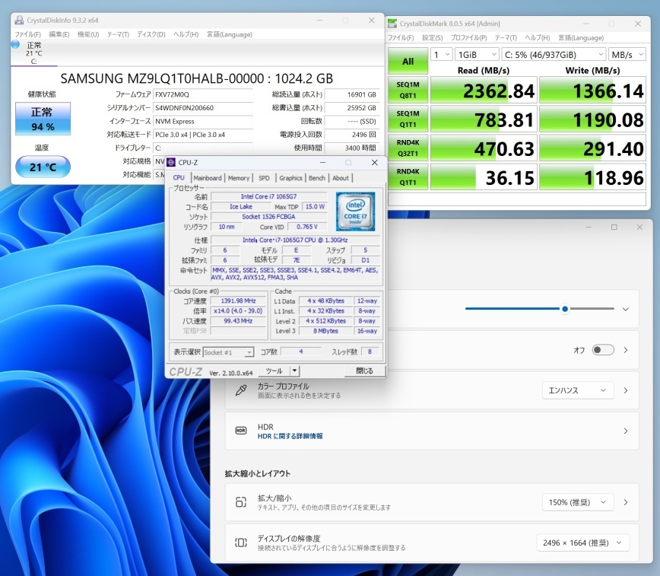Image resolution: width=660 pixels, height=576 pixels.
Task: Click the scale (拡大/縮小) icon
Action: [241, 502]
